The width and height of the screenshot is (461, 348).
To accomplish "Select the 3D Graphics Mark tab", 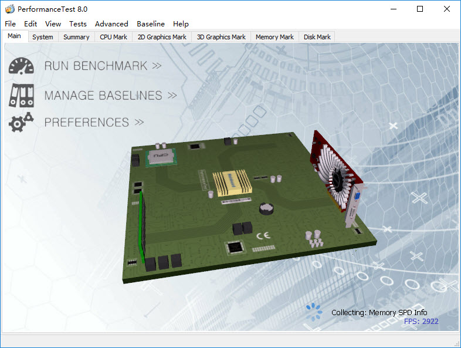I will coord(221,37).
